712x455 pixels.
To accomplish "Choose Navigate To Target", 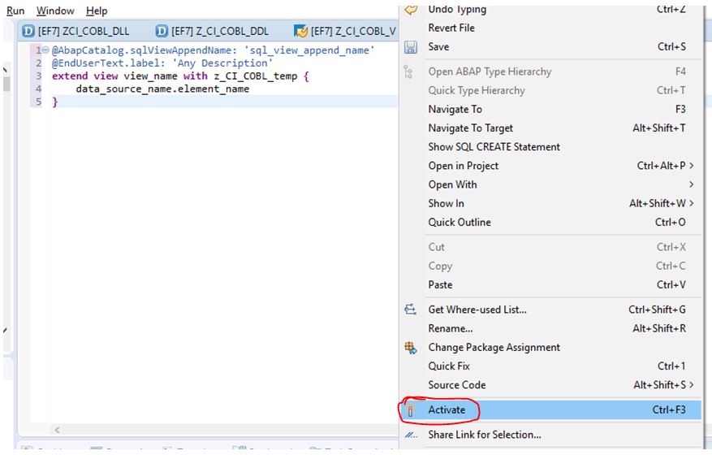I will pyautogui.click(x=550, y=128).
